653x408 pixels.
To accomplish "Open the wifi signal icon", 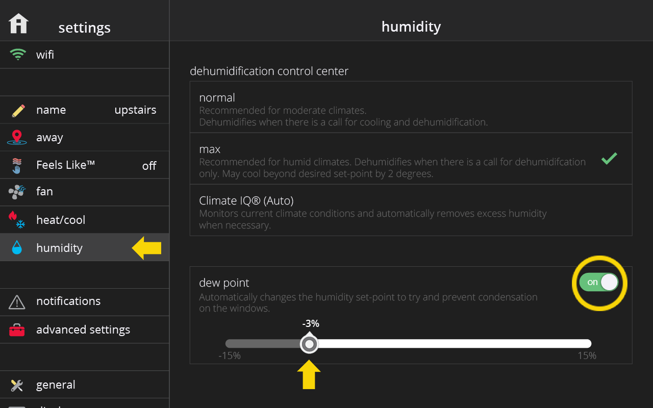I will pyautogui.click(x=18, y=55).
